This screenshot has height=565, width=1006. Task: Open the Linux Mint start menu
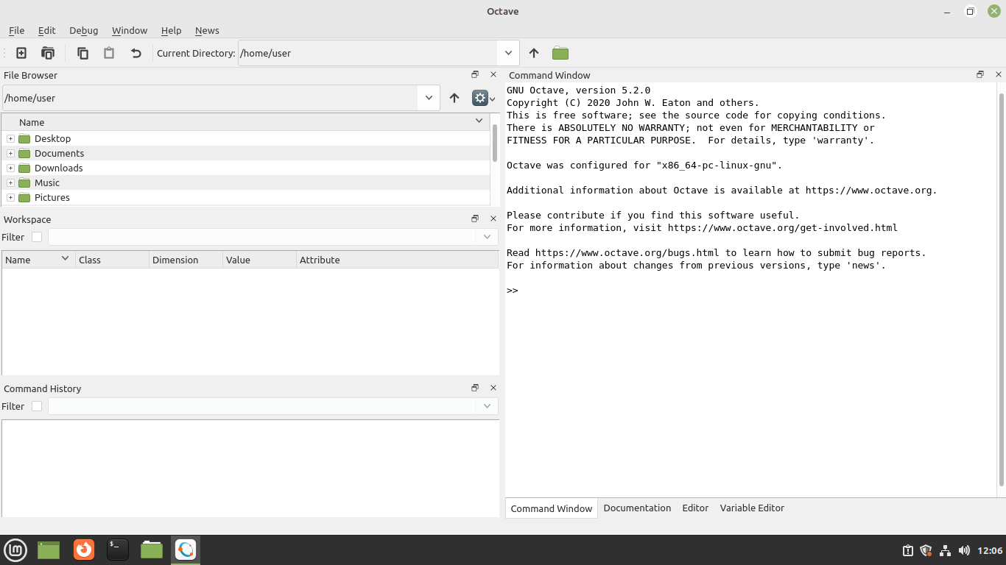(15, 550)
